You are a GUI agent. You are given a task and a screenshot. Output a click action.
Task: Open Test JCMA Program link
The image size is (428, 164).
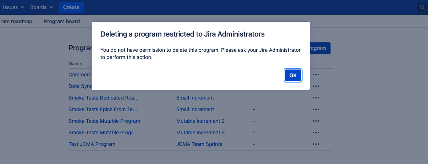(92, 144)
